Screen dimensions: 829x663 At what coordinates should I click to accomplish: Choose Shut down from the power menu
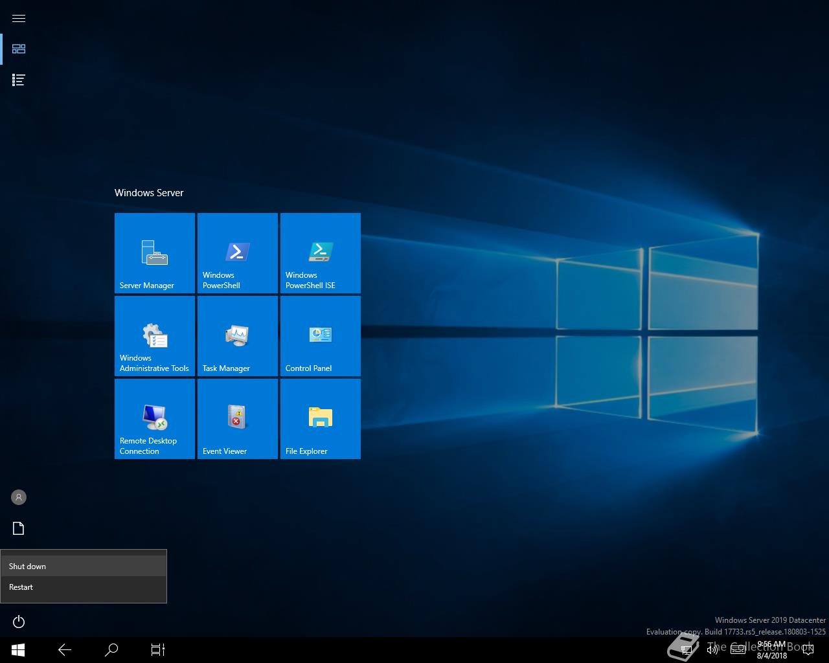84,566
